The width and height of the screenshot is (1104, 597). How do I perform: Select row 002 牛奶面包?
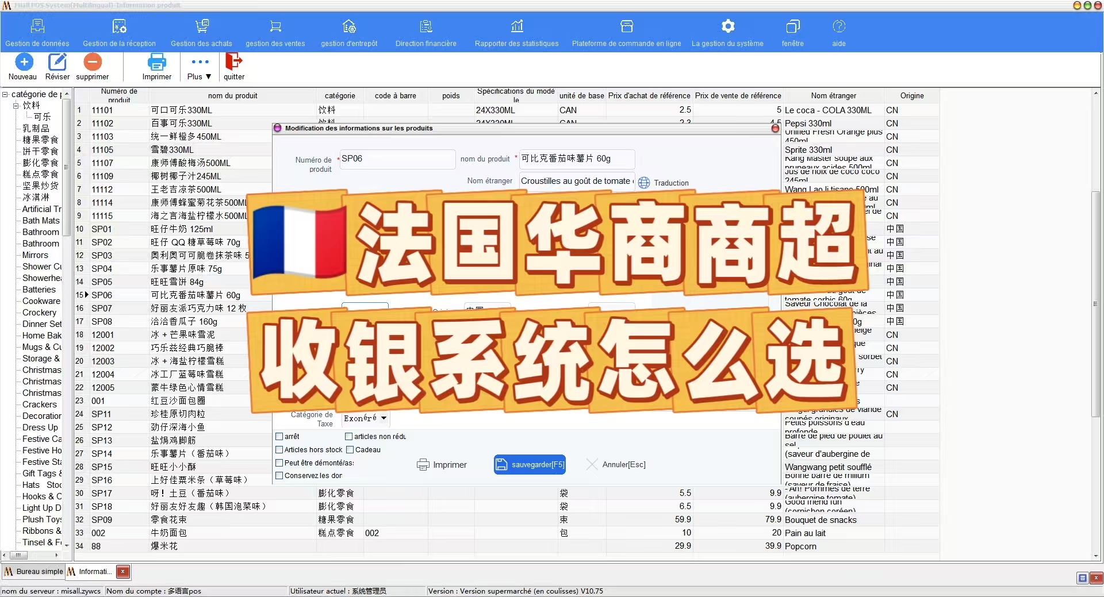coord(506,533)
